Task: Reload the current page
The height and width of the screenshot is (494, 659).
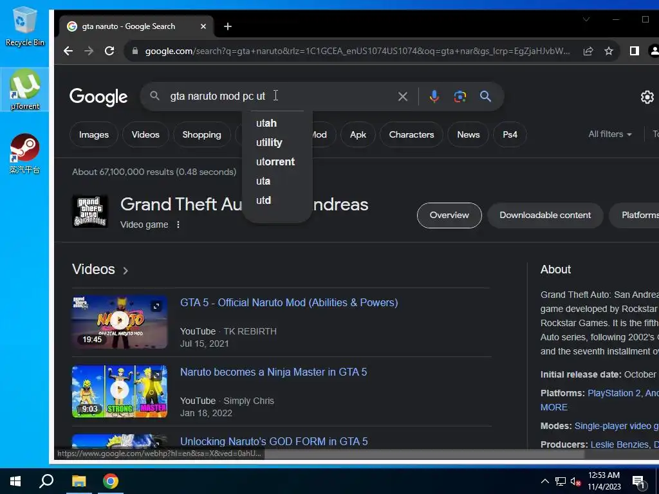Action: point(109,51)
